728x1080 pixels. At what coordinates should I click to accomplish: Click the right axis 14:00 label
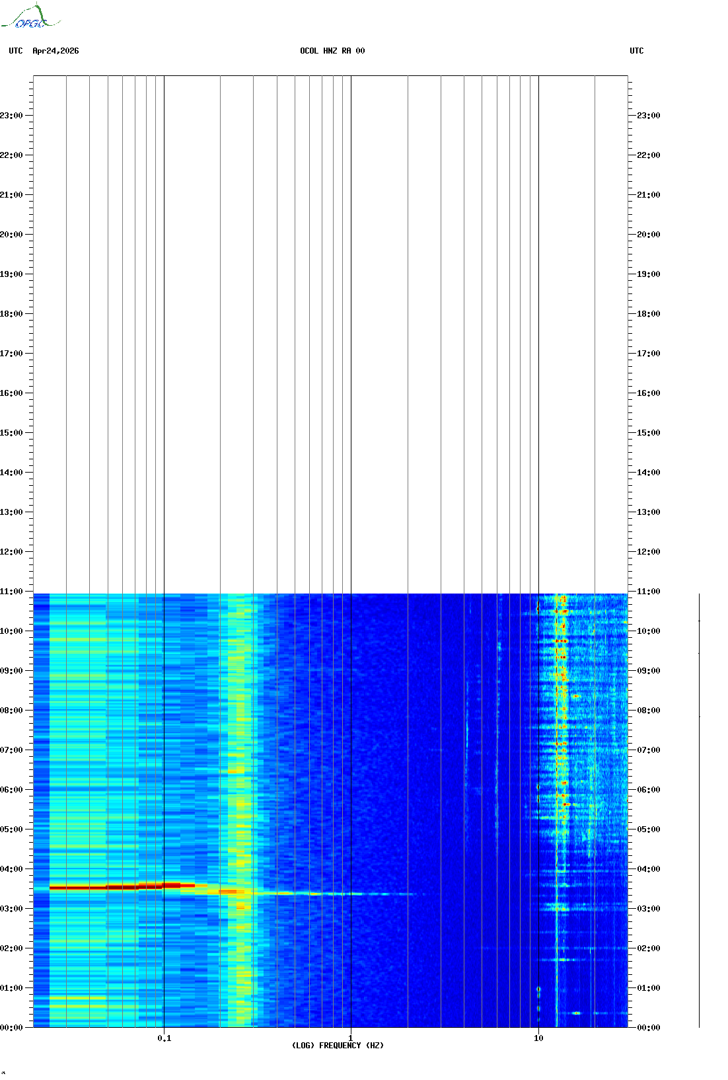(649, 473)
